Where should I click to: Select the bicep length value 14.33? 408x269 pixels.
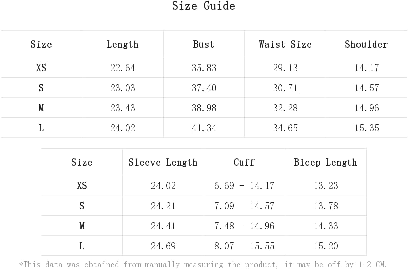click(x=326, y=226)
